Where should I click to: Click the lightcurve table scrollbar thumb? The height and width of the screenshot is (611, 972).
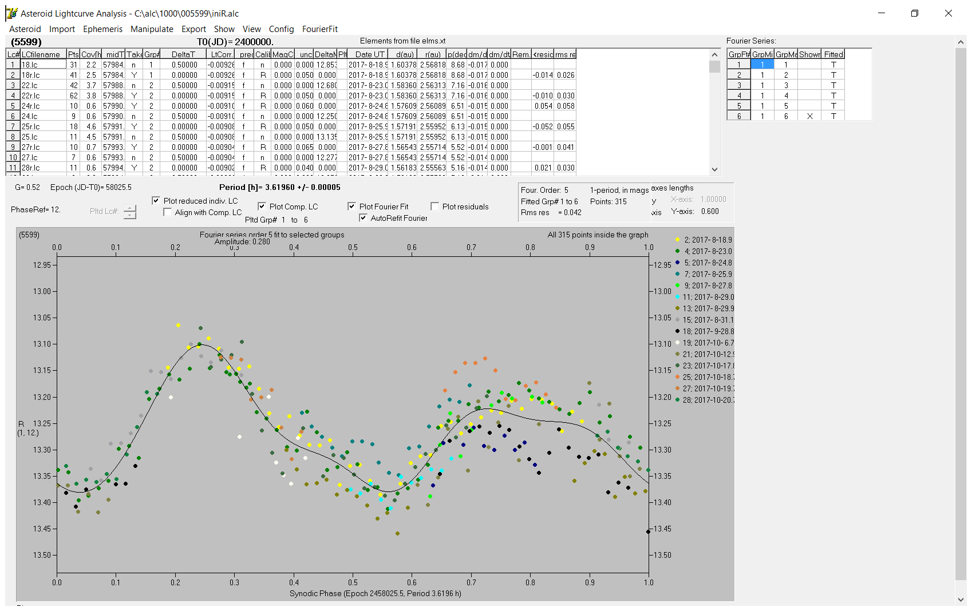(714, 66)
